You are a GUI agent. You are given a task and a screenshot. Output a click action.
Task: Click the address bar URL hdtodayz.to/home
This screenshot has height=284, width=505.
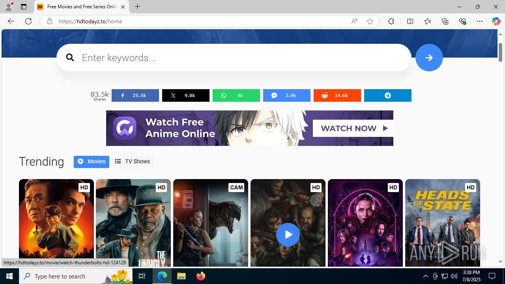[90, 21]
